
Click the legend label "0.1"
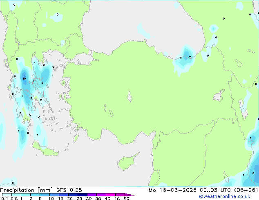click(x=4, y=198)
